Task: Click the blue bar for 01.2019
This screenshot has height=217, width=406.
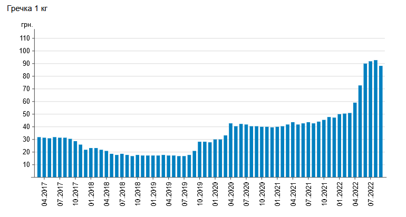Action: click(153, 166)
